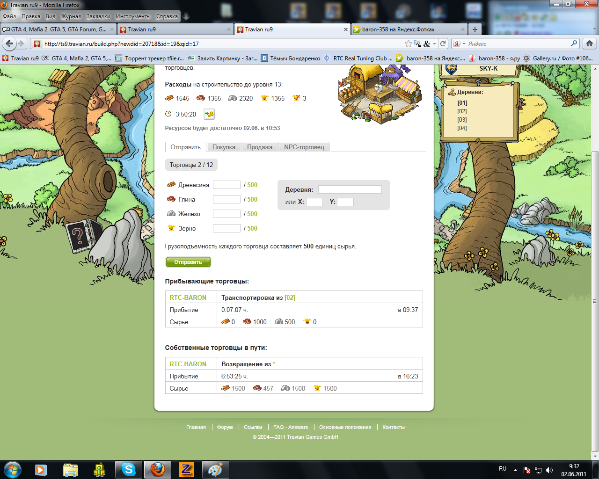Open the Paint palette icon in taskbar
Viewport: 599px width, 479px height.
[215, 469]
